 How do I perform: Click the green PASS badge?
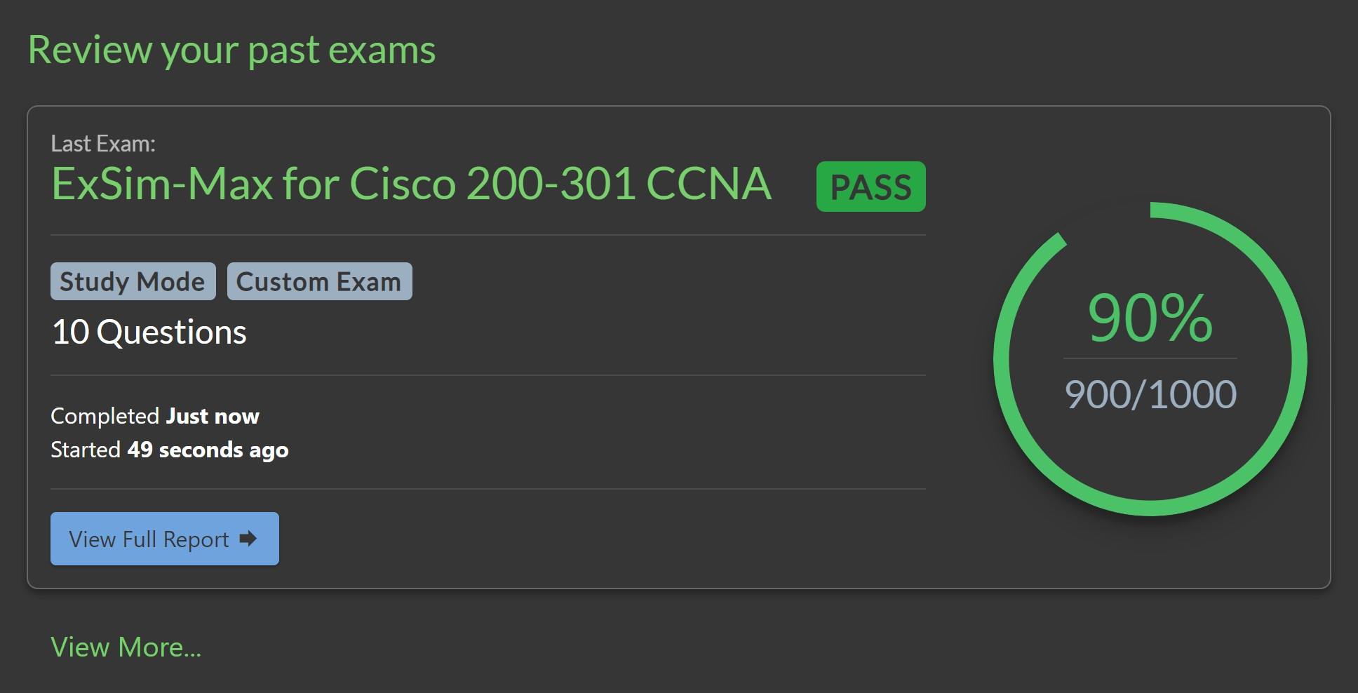(870, 187)
